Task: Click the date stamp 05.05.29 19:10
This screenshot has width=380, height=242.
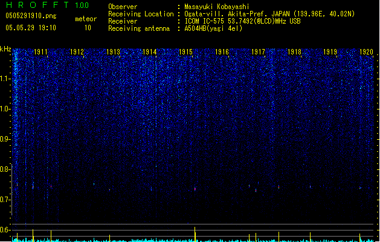Action: 31,28
